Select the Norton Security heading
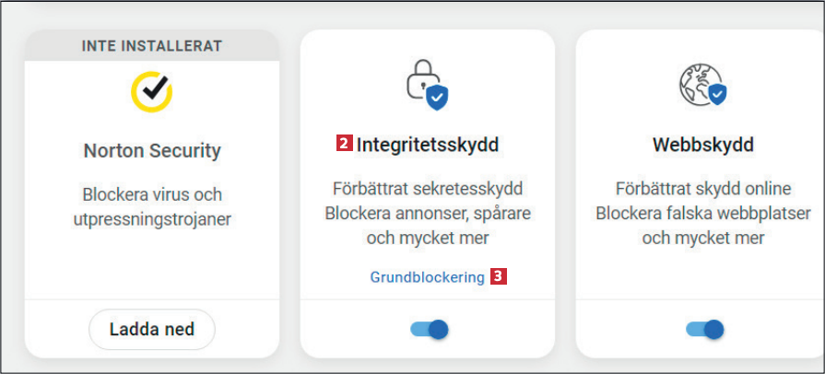The height and width of the screenshot is (374, 825). coord(152,150)
